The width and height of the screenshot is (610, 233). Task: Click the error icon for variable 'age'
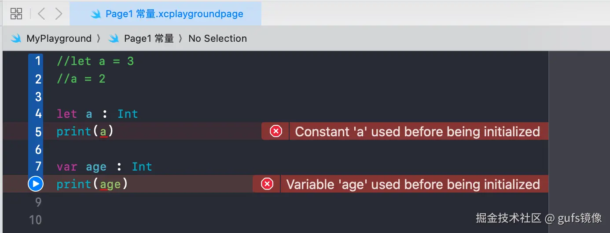267,184
